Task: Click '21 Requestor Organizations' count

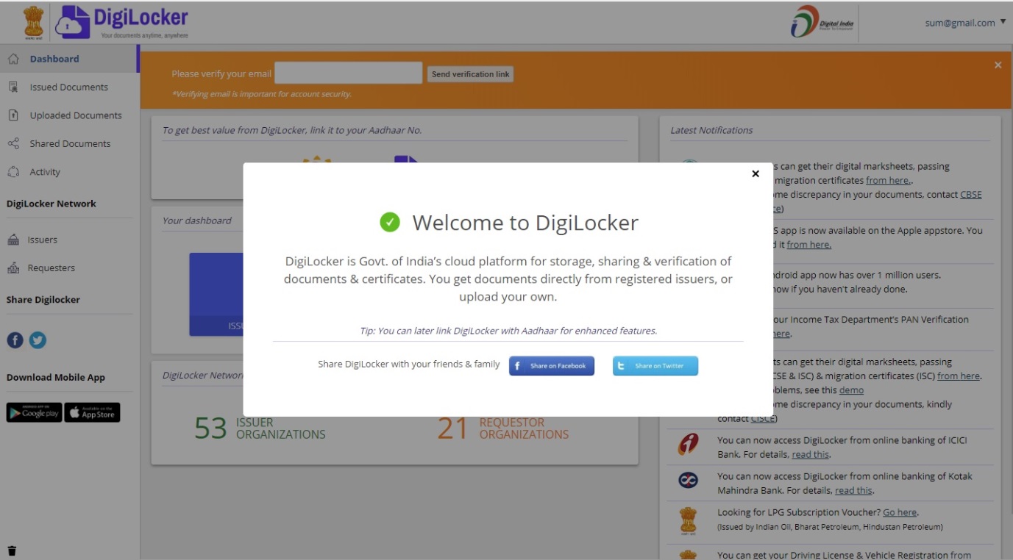Action: tap(503, 428)
